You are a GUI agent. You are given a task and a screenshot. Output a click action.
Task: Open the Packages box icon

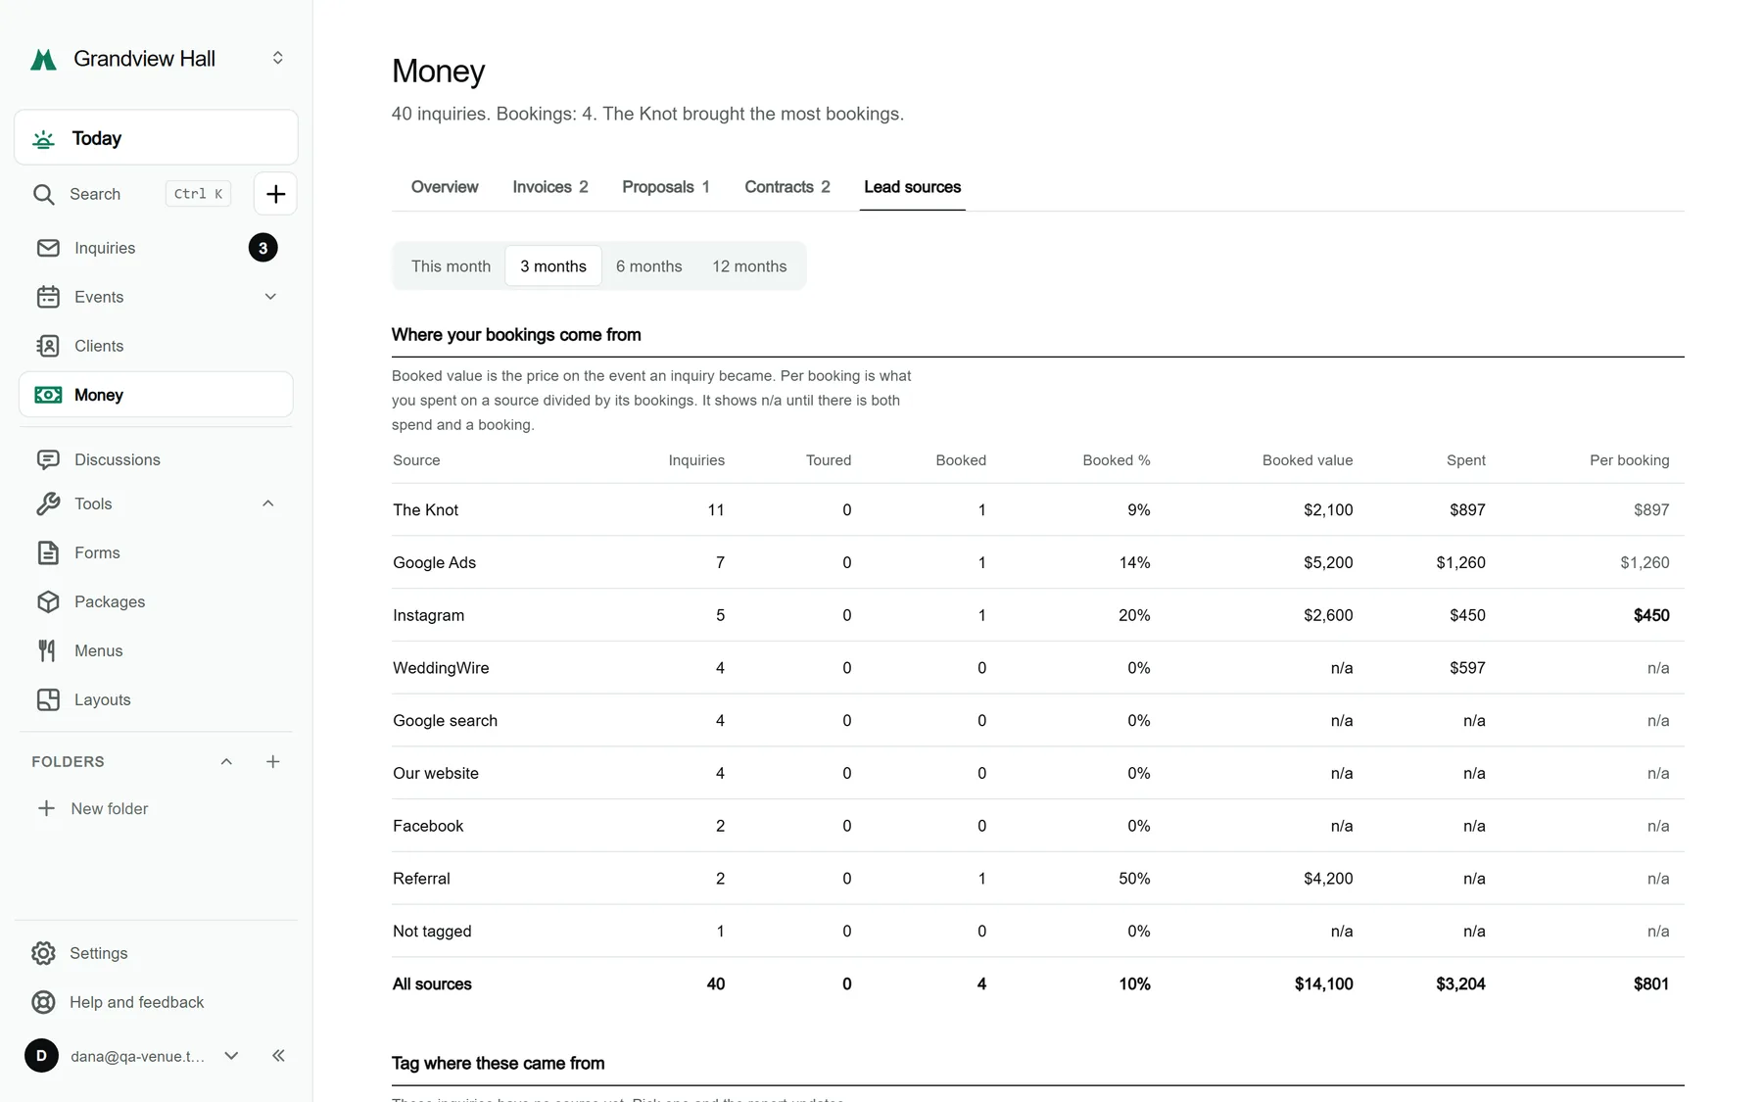pos(48,601)
